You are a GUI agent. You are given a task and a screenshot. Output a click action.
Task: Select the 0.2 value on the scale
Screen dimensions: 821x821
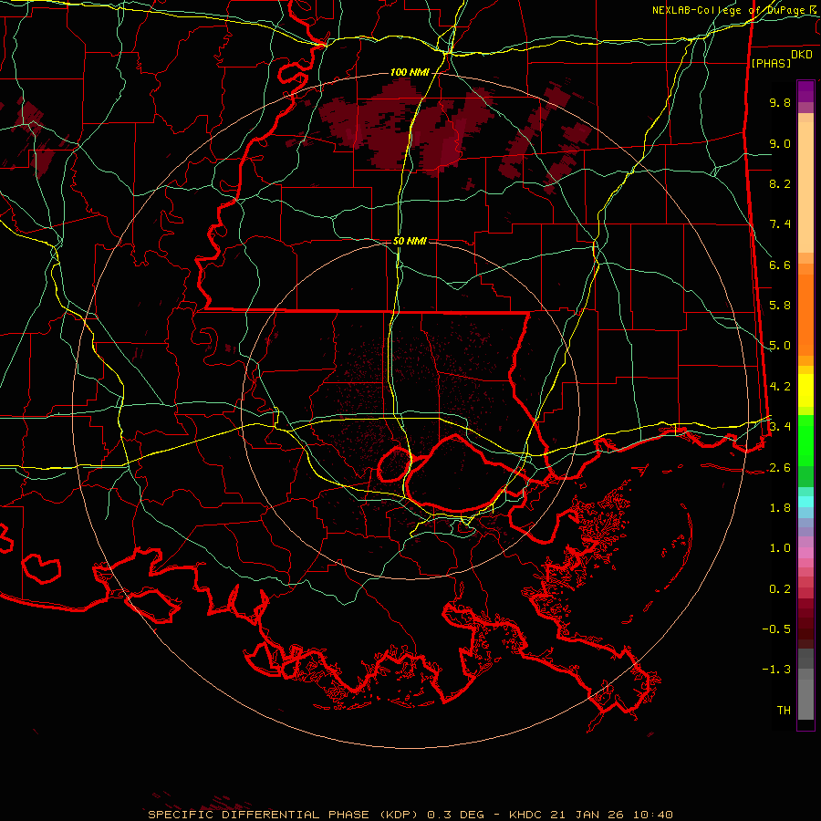[780, 589]
